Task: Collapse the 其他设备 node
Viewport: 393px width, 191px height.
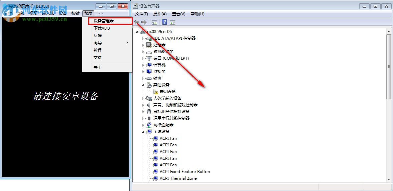Action: click(x=143, y=85)
